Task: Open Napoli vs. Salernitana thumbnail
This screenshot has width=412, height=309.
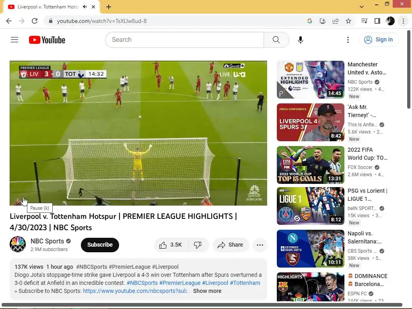Action: [x=311, y=249]
